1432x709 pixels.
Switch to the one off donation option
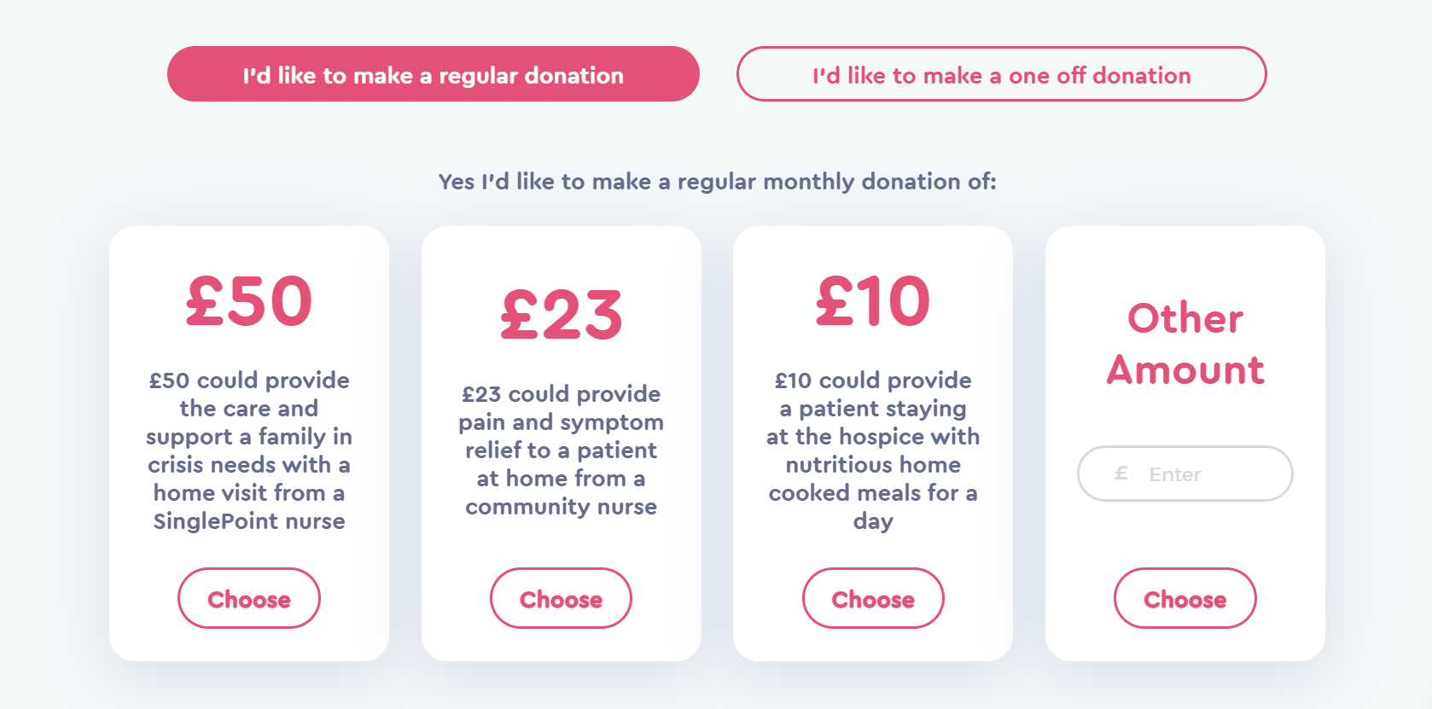pos(1001,74)
